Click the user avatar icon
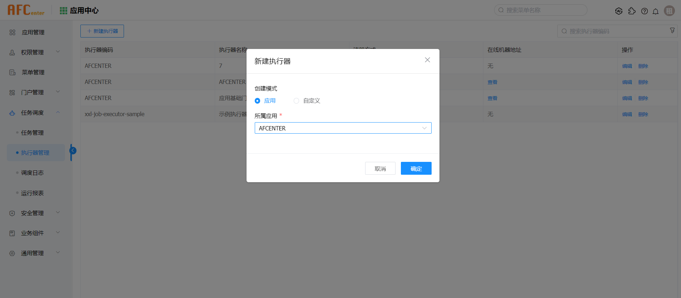Screen dimensions: 681x298 669,11
